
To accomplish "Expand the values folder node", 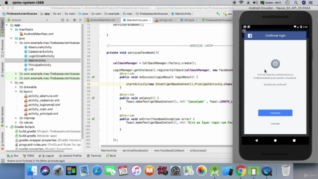I will [16, 123].
